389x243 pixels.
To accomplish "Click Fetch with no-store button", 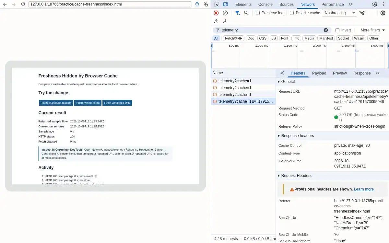I will 88,103.
